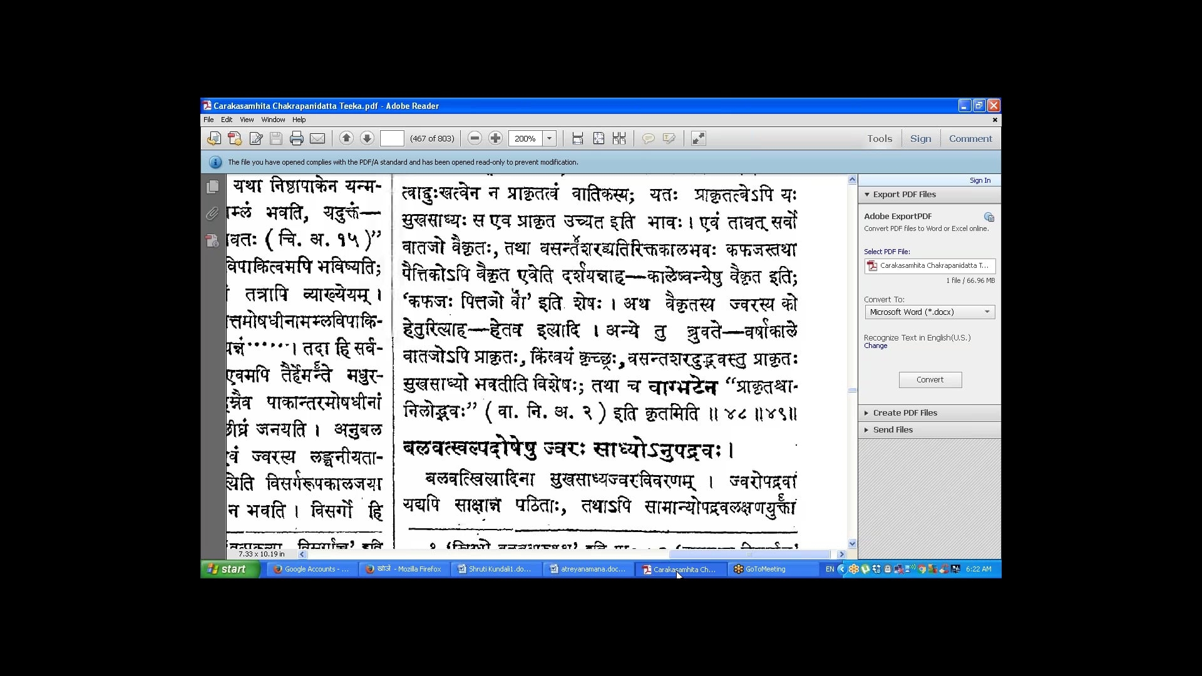Zoom in with the plus button
The image size is (1202, 676).
(495, 138)
